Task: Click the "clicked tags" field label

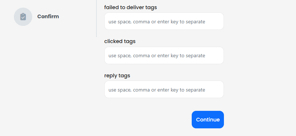Action: coord(120,41)
